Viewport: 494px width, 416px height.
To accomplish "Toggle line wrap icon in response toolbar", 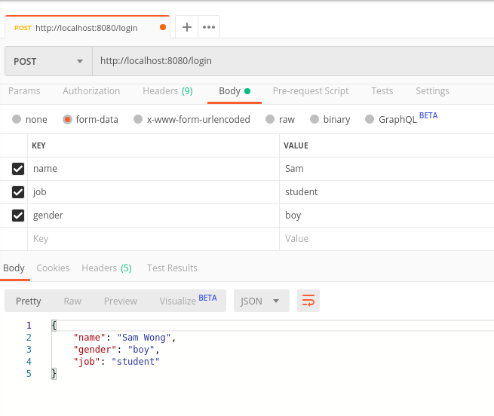I will (x=308, y=301).
